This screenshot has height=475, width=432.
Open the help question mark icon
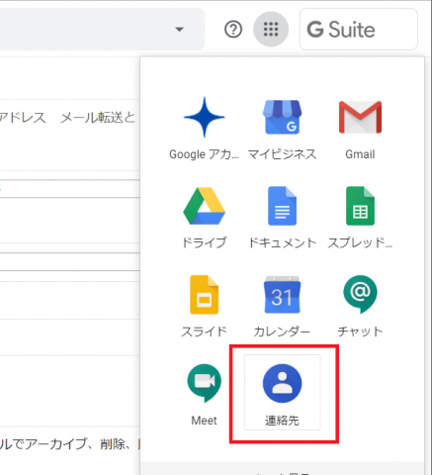tap(233, 30)
